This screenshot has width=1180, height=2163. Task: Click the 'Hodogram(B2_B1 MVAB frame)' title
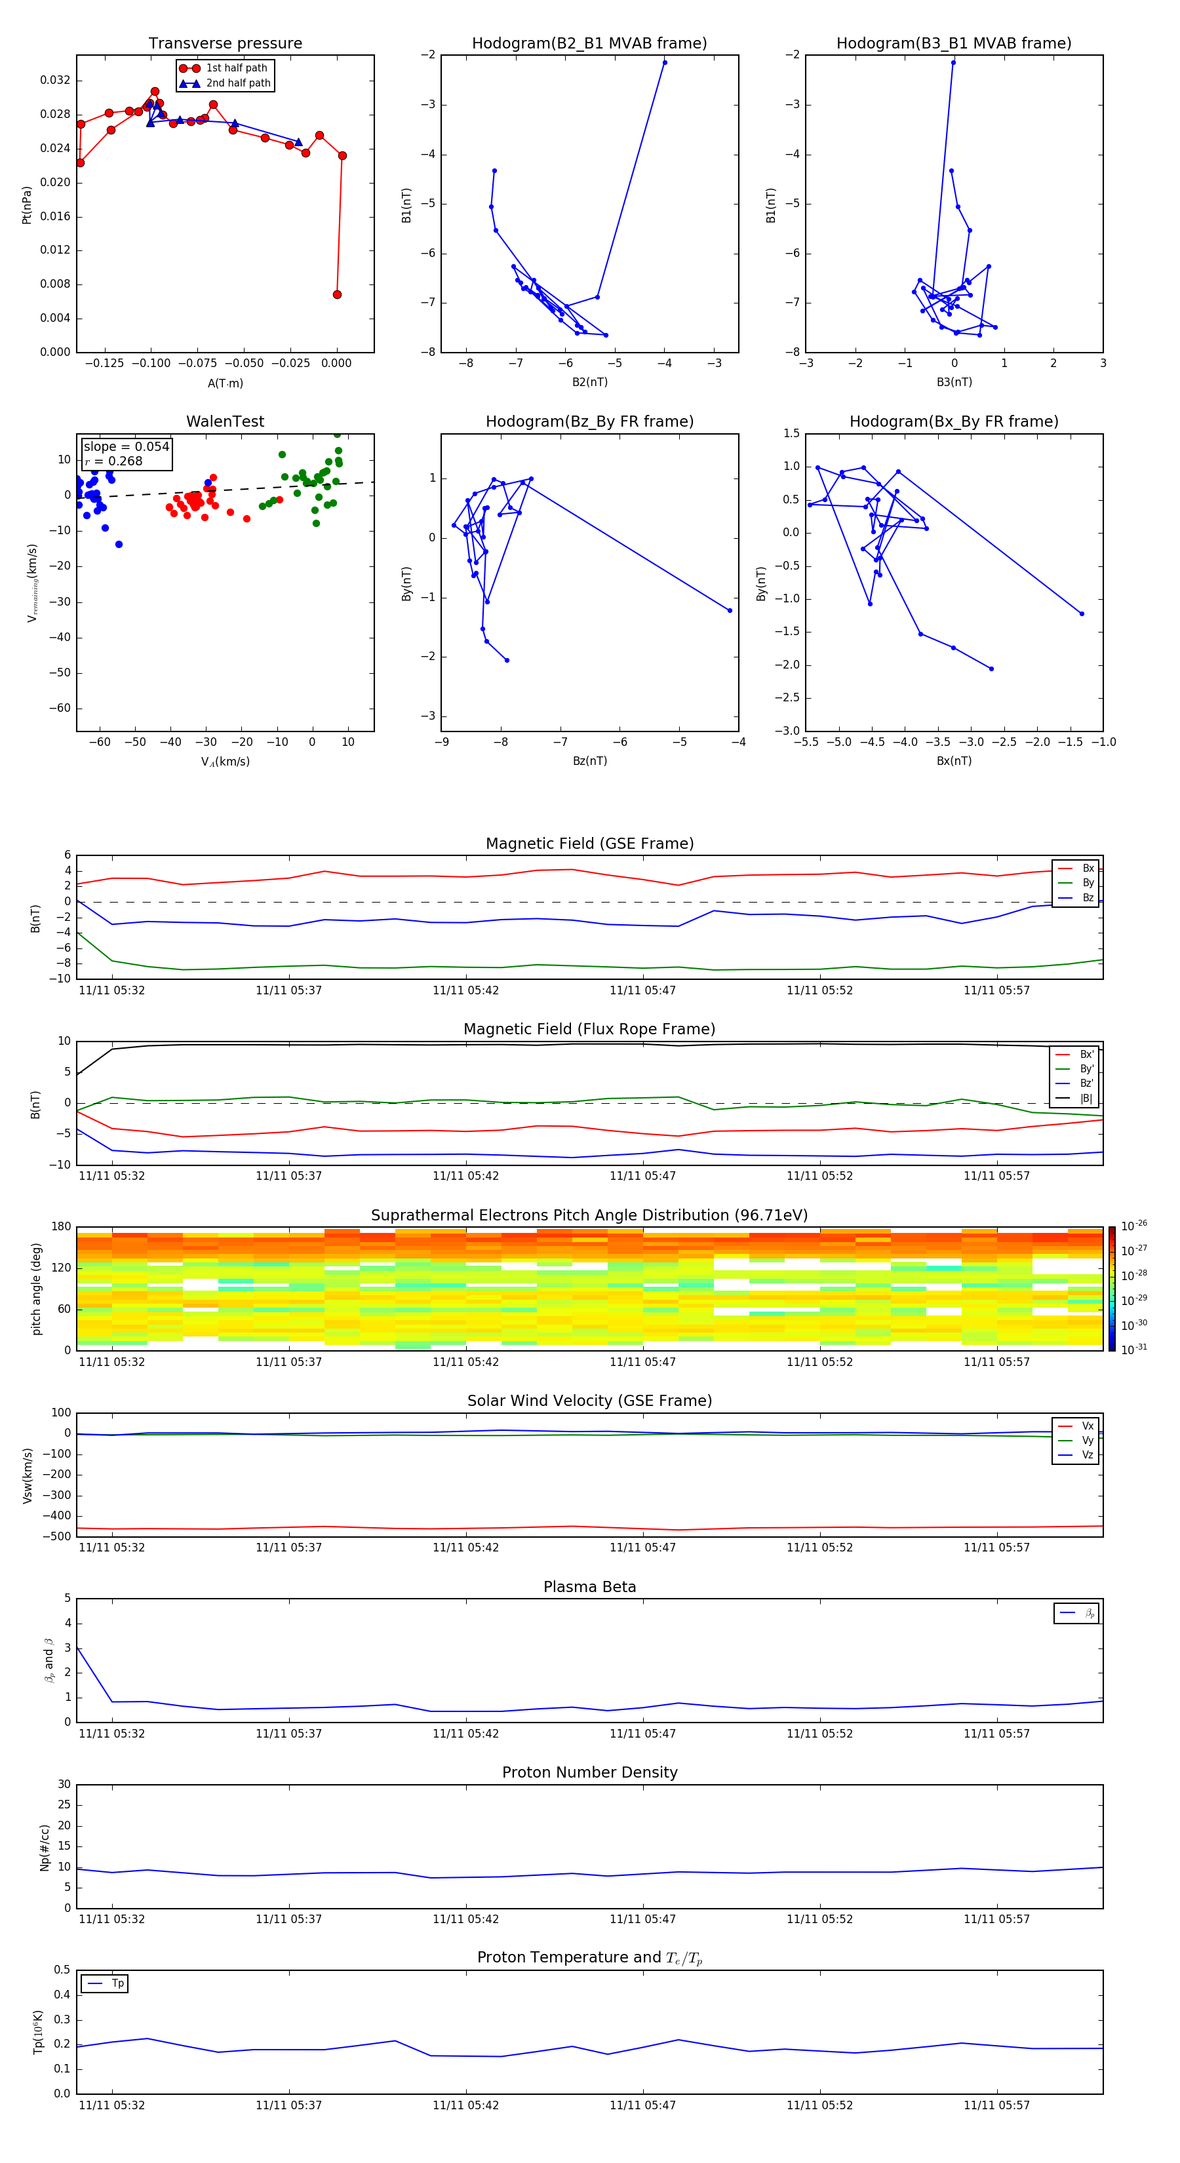[589, 44]
